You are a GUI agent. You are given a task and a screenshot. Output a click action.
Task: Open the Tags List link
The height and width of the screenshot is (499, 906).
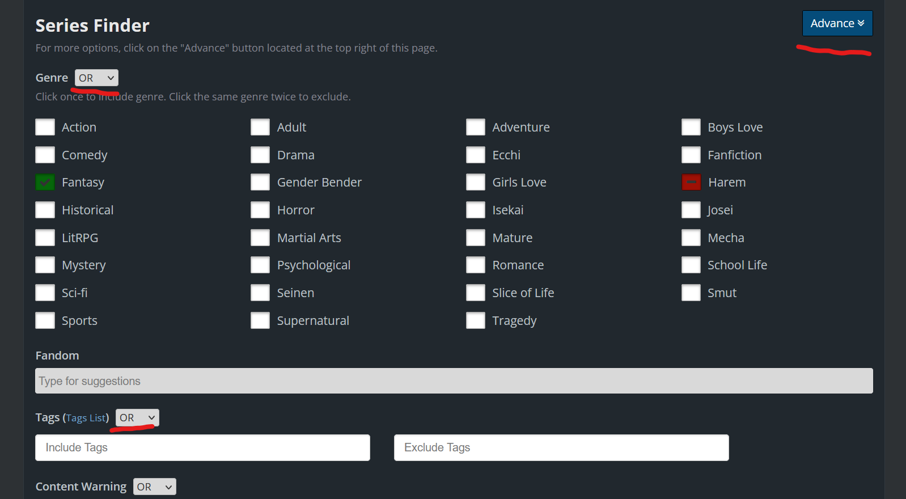click(86, 418)
